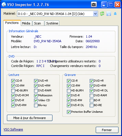Switch to the Système tab
Image resolution: width=122 pixels, height=136 pixels.
(x=52, y=23)
